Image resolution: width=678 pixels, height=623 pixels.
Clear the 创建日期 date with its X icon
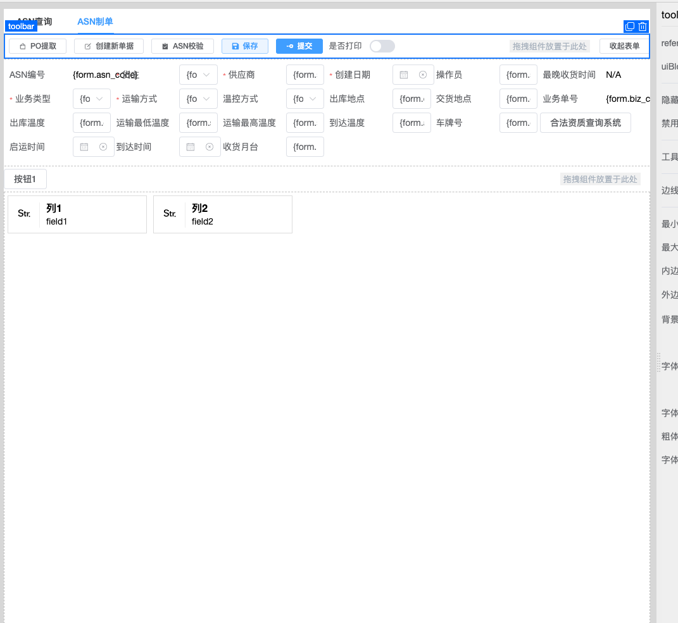423,75
